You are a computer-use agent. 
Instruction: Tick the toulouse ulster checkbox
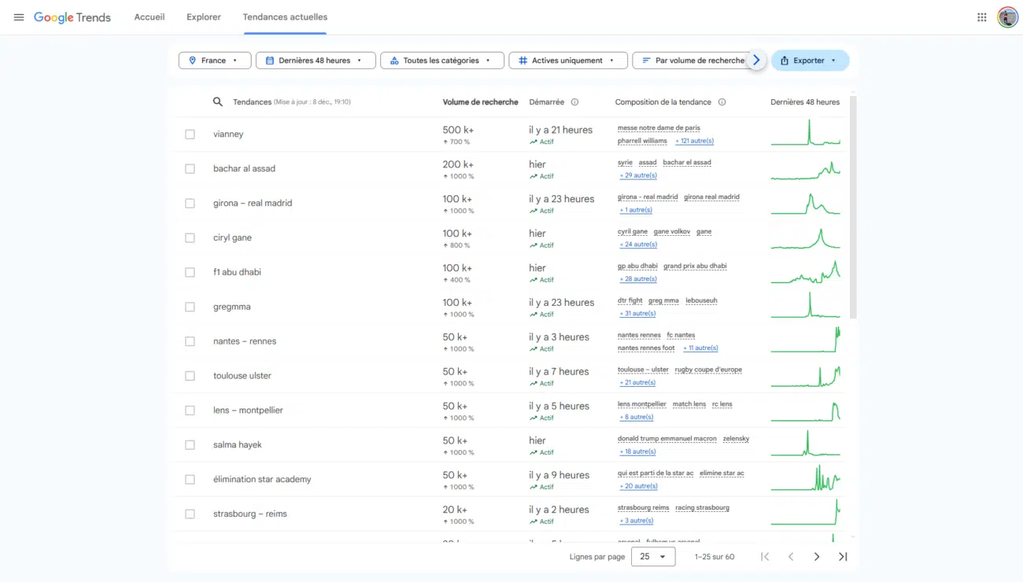point(190,376)
